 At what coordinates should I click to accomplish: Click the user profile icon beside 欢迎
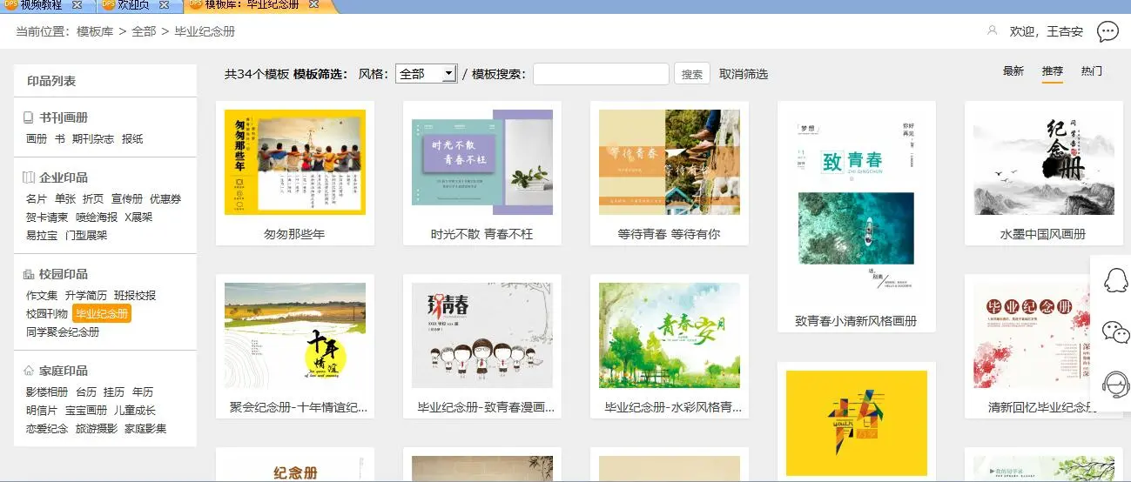(x=992, y=30)
